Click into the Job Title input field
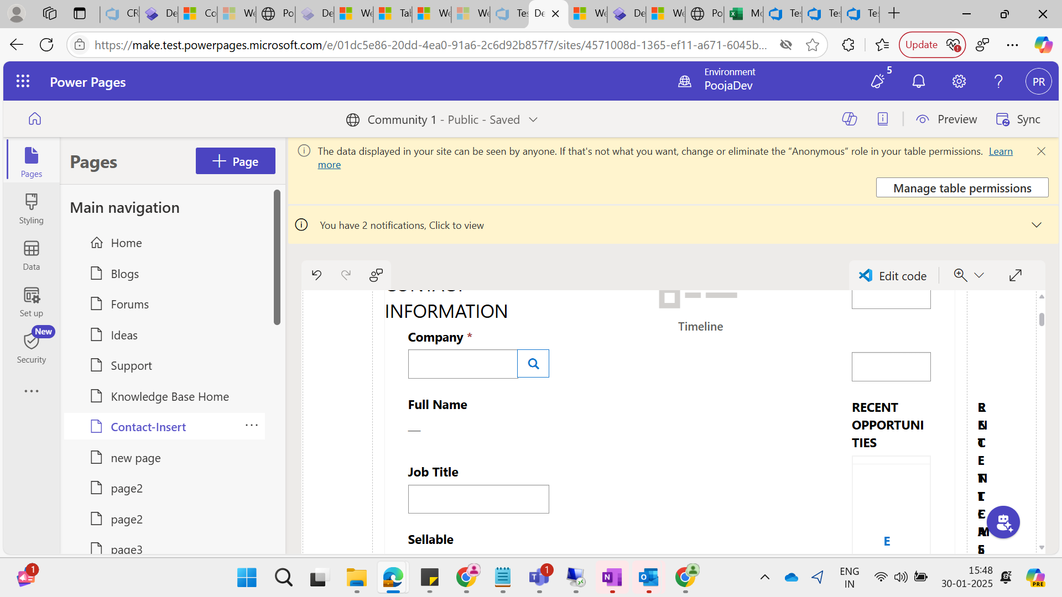This screenshot has height=597, width=1062. point(478,499)
